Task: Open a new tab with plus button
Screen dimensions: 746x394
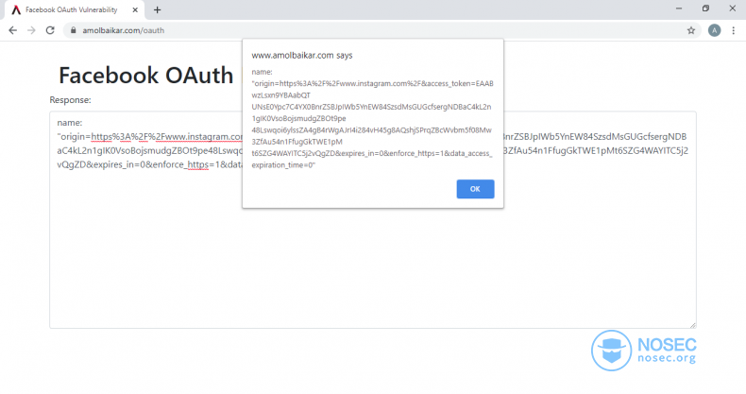Action: tap(158, 10)
